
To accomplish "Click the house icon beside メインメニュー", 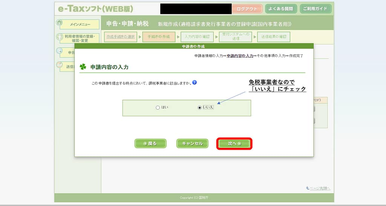I will coord(59,23).
